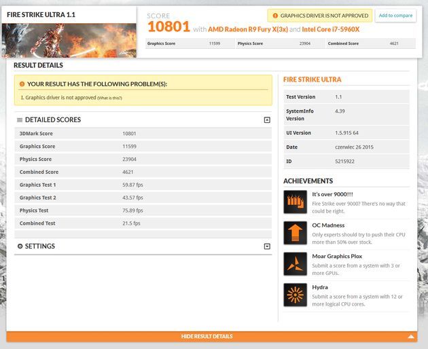Click Combined Score 4621 in the header summary
The image size is (428, 349).
tap(371, 43)
